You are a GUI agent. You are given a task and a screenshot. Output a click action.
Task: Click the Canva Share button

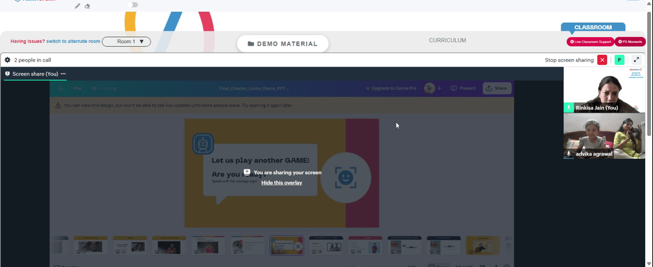[497, 89]
